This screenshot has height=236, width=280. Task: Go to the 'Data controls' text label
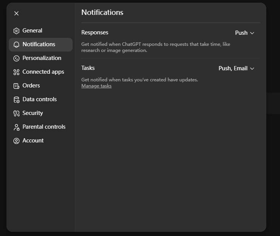(x=39, y=99)
